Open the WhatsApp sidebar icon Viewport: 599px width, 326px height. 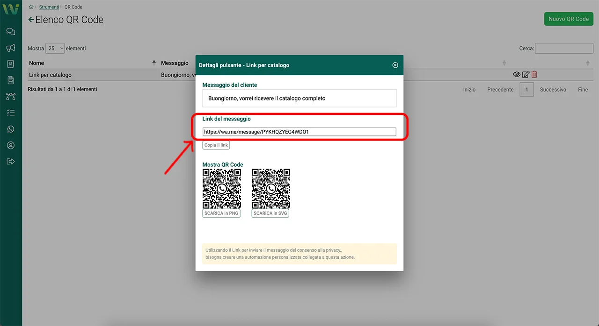click(x=11, y=129)
